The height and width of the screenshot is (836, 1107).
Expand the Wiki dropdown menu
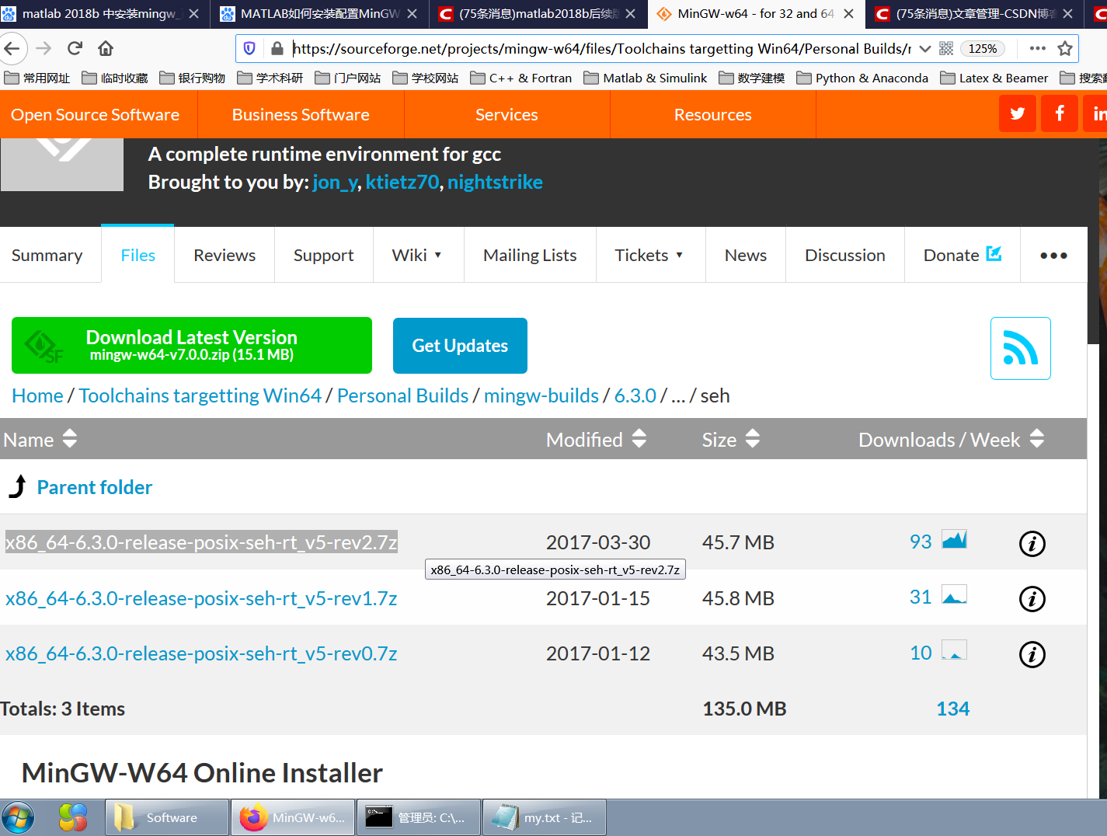click(417, 255)
